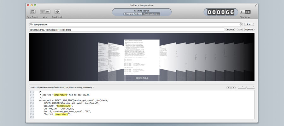Click the Save Search icon
Image resolution: width=284 pixels, height=126 pixels.
tap(33, 12)
